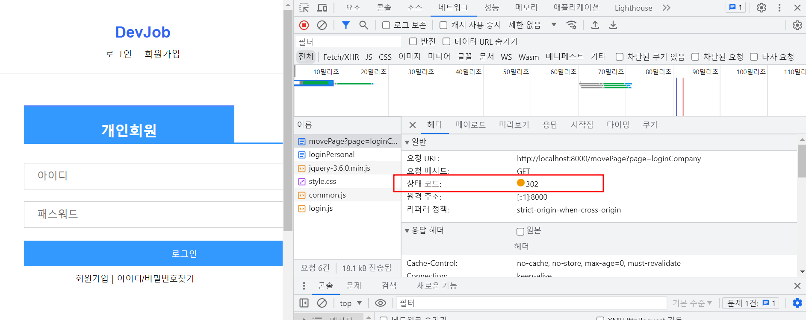806x320 pixels.
Task: Click the DevJob logo link
Action: (x=143, y=32)
